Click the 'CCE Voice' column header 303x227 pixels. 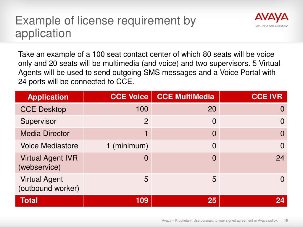[x=129, y=97]
